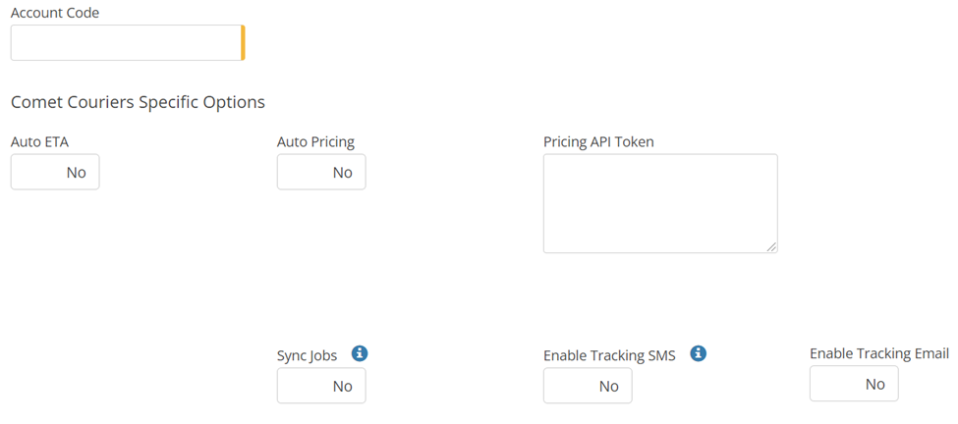
Task: Toggle the Auto ETA switch
Action: (55, 173)
